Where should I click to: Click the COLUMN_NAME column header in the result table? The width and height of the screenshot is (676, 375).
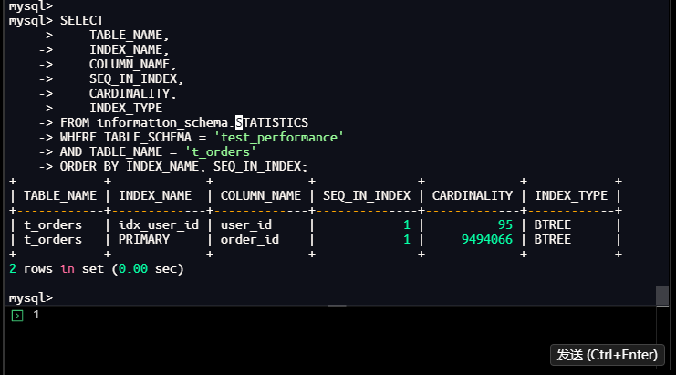coord(260,195)
